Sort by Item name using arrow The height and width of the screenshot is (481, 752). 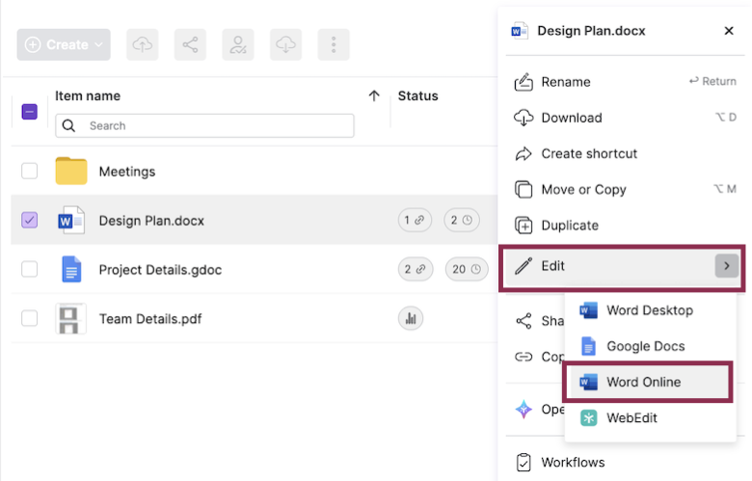click(x=374, y=95)
